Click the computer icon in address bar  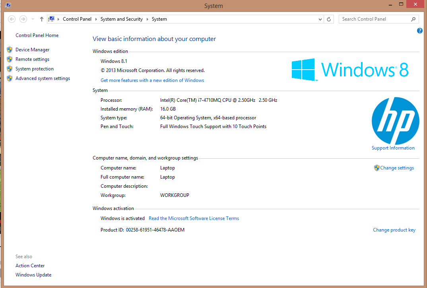tap(51, 19)
